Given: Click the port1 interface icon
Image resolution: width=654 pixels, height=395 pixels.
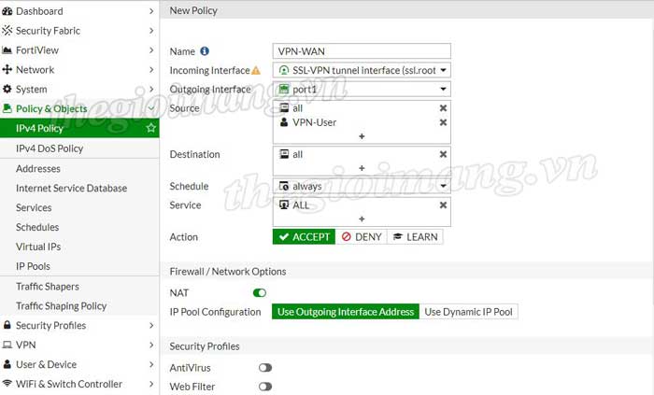Looking at the screenshot, I should tap(284, 89).
